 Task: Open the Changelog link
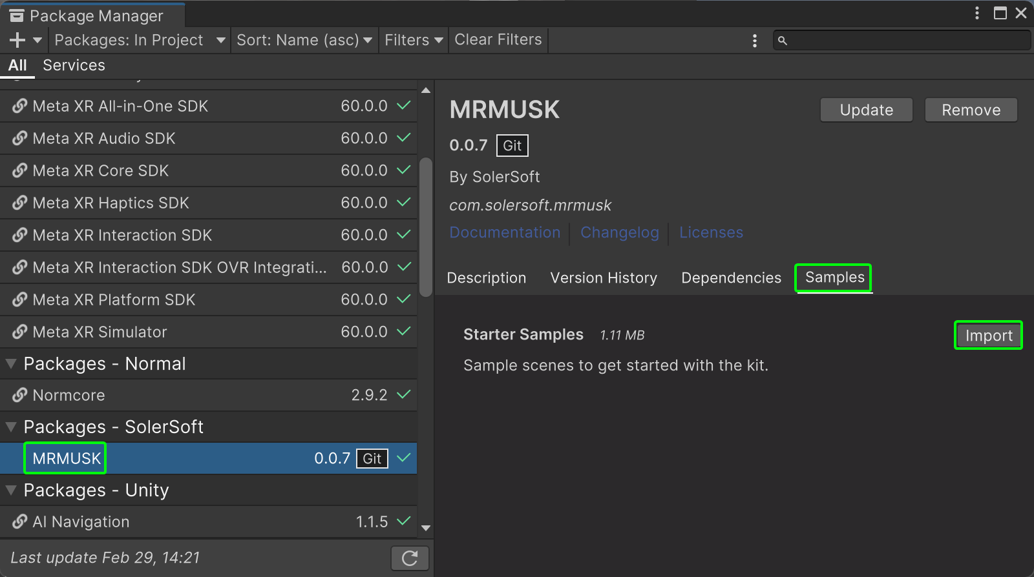(x=619, y=232)
